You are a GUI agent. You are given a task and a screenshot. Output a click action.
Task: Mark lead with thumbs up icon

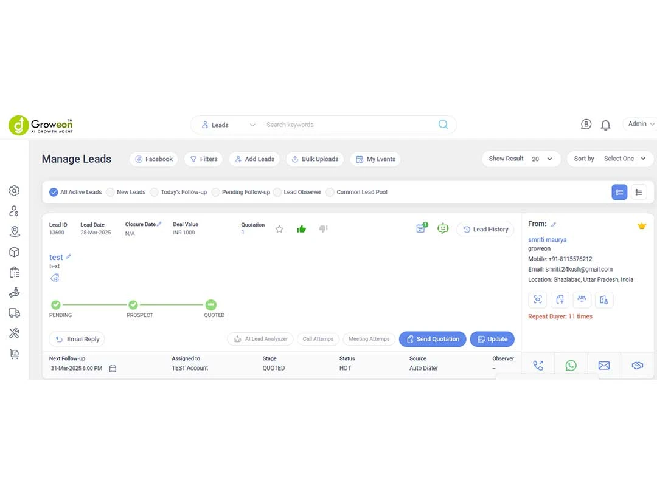[x=301, y=229]
